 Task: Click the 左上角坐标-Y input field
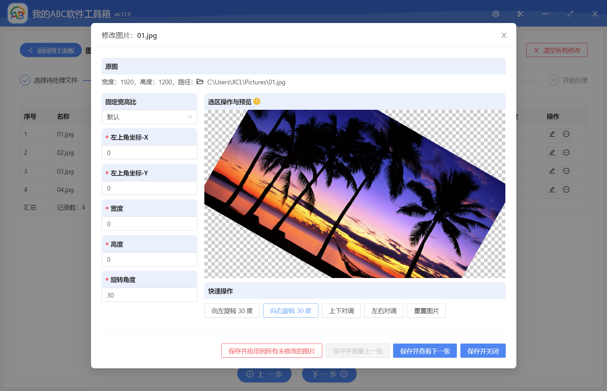click(x=149, y=188)
